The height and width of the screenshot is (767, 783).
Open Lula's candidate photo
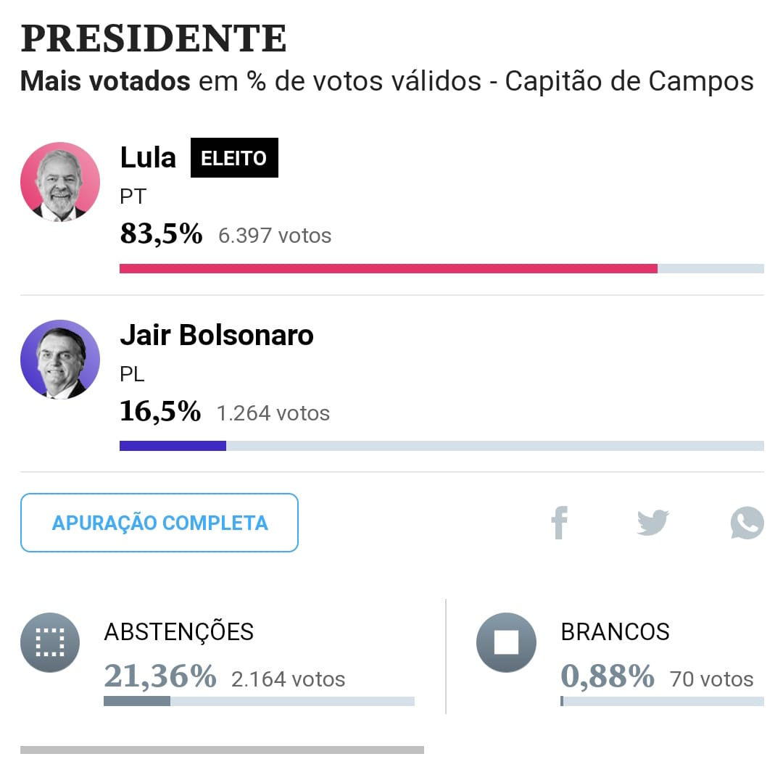click(60, 182)
